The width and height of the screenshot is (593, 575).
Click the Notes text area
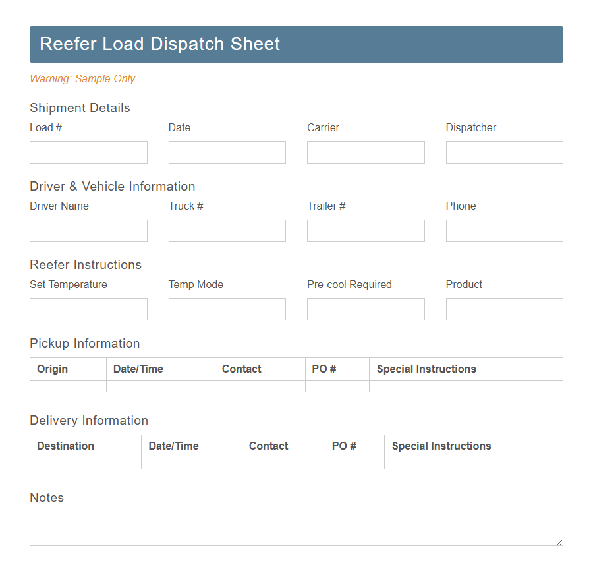pyautogui.click(x=296, y=528)
